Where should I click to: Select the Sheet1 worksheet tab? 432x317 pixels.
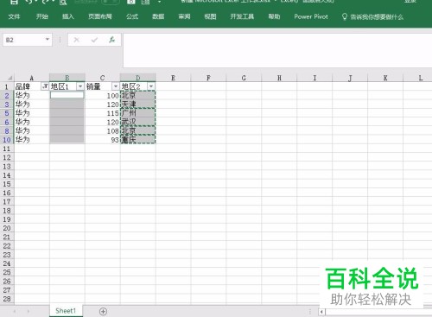[66, 311]
